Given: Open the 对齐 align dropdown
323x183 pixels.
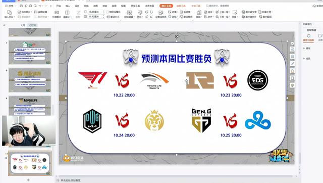Looking at the screenshot, I should click(209, 17).
